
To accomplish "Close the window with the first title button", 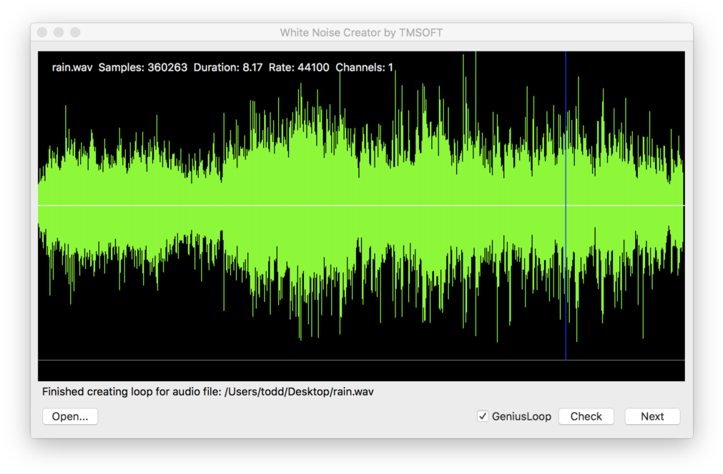I will [x=42, y=32].
